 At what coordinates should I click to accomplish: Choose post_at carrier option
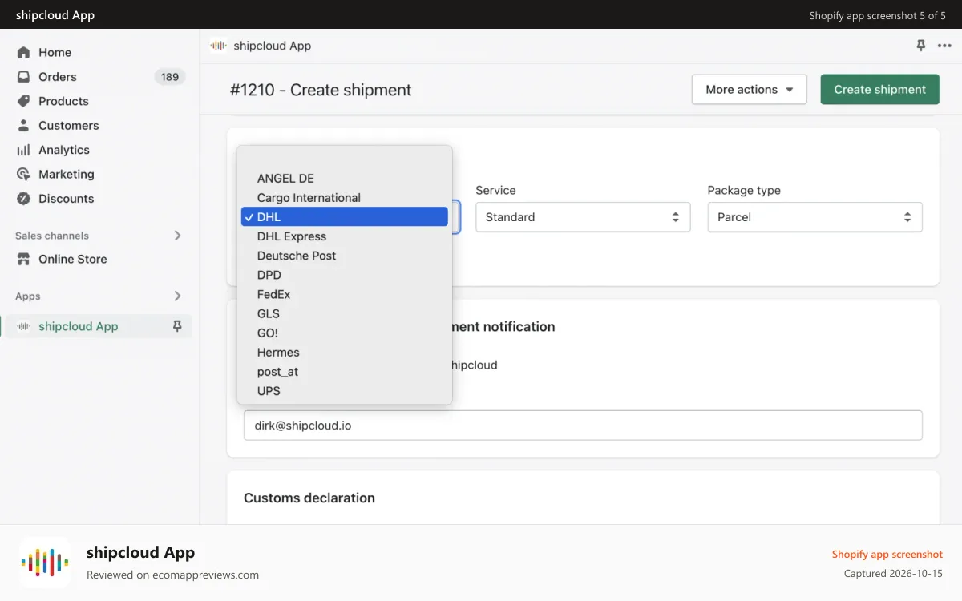345,372
